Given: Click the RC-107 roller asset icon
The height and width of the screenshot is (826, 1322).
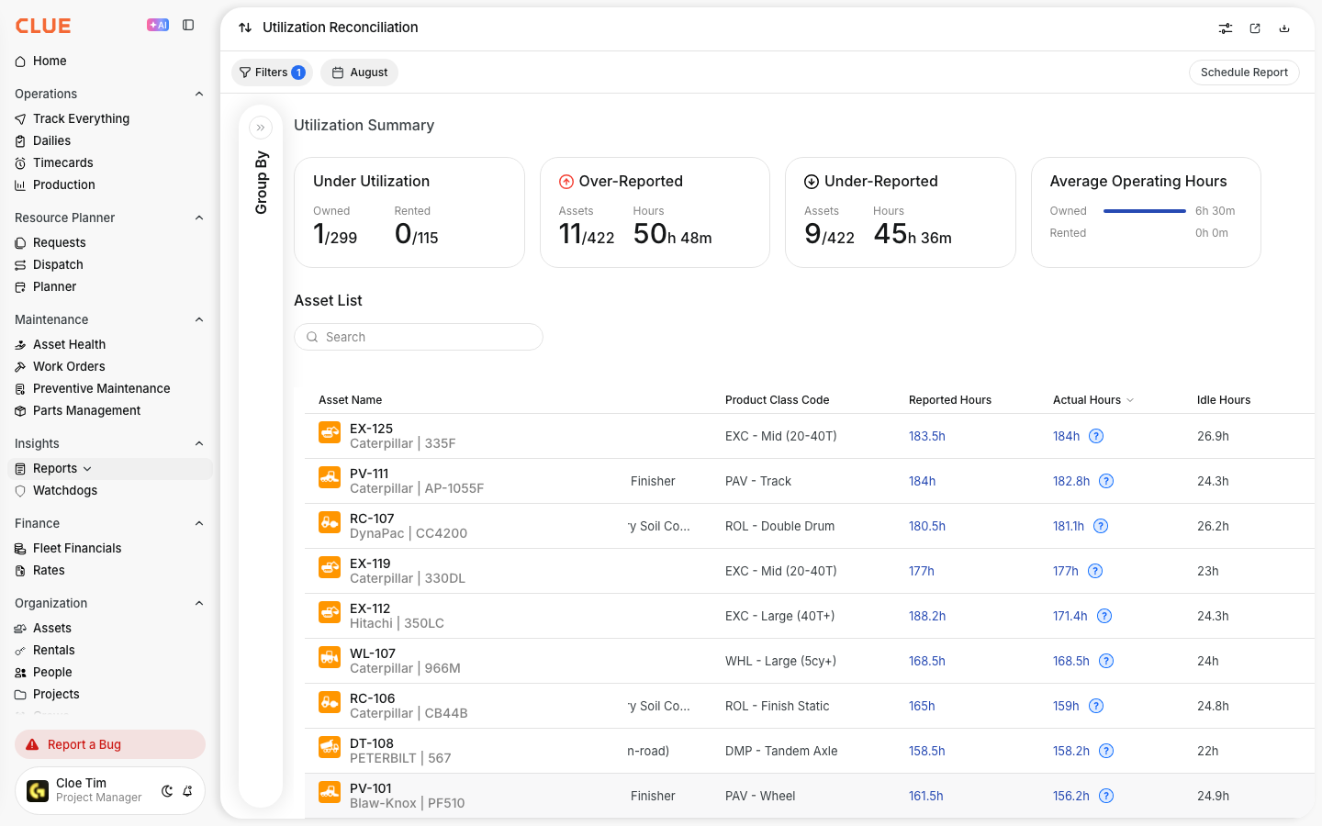Looking at the screenshot, I should click(x=330, y=522).
